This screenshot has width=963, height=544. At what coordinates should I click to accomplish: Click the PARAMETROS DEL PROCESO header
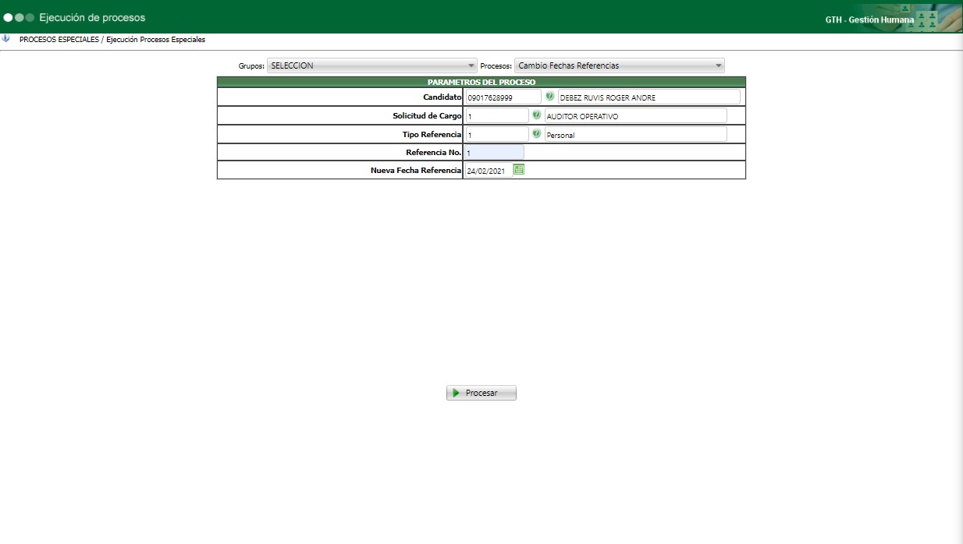481,82
